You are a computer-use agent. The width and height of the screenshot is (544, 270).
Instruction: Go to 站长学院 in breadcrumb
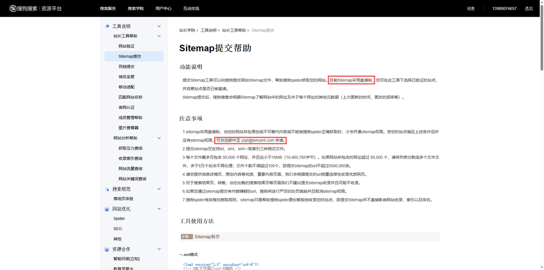click(187, 30)
